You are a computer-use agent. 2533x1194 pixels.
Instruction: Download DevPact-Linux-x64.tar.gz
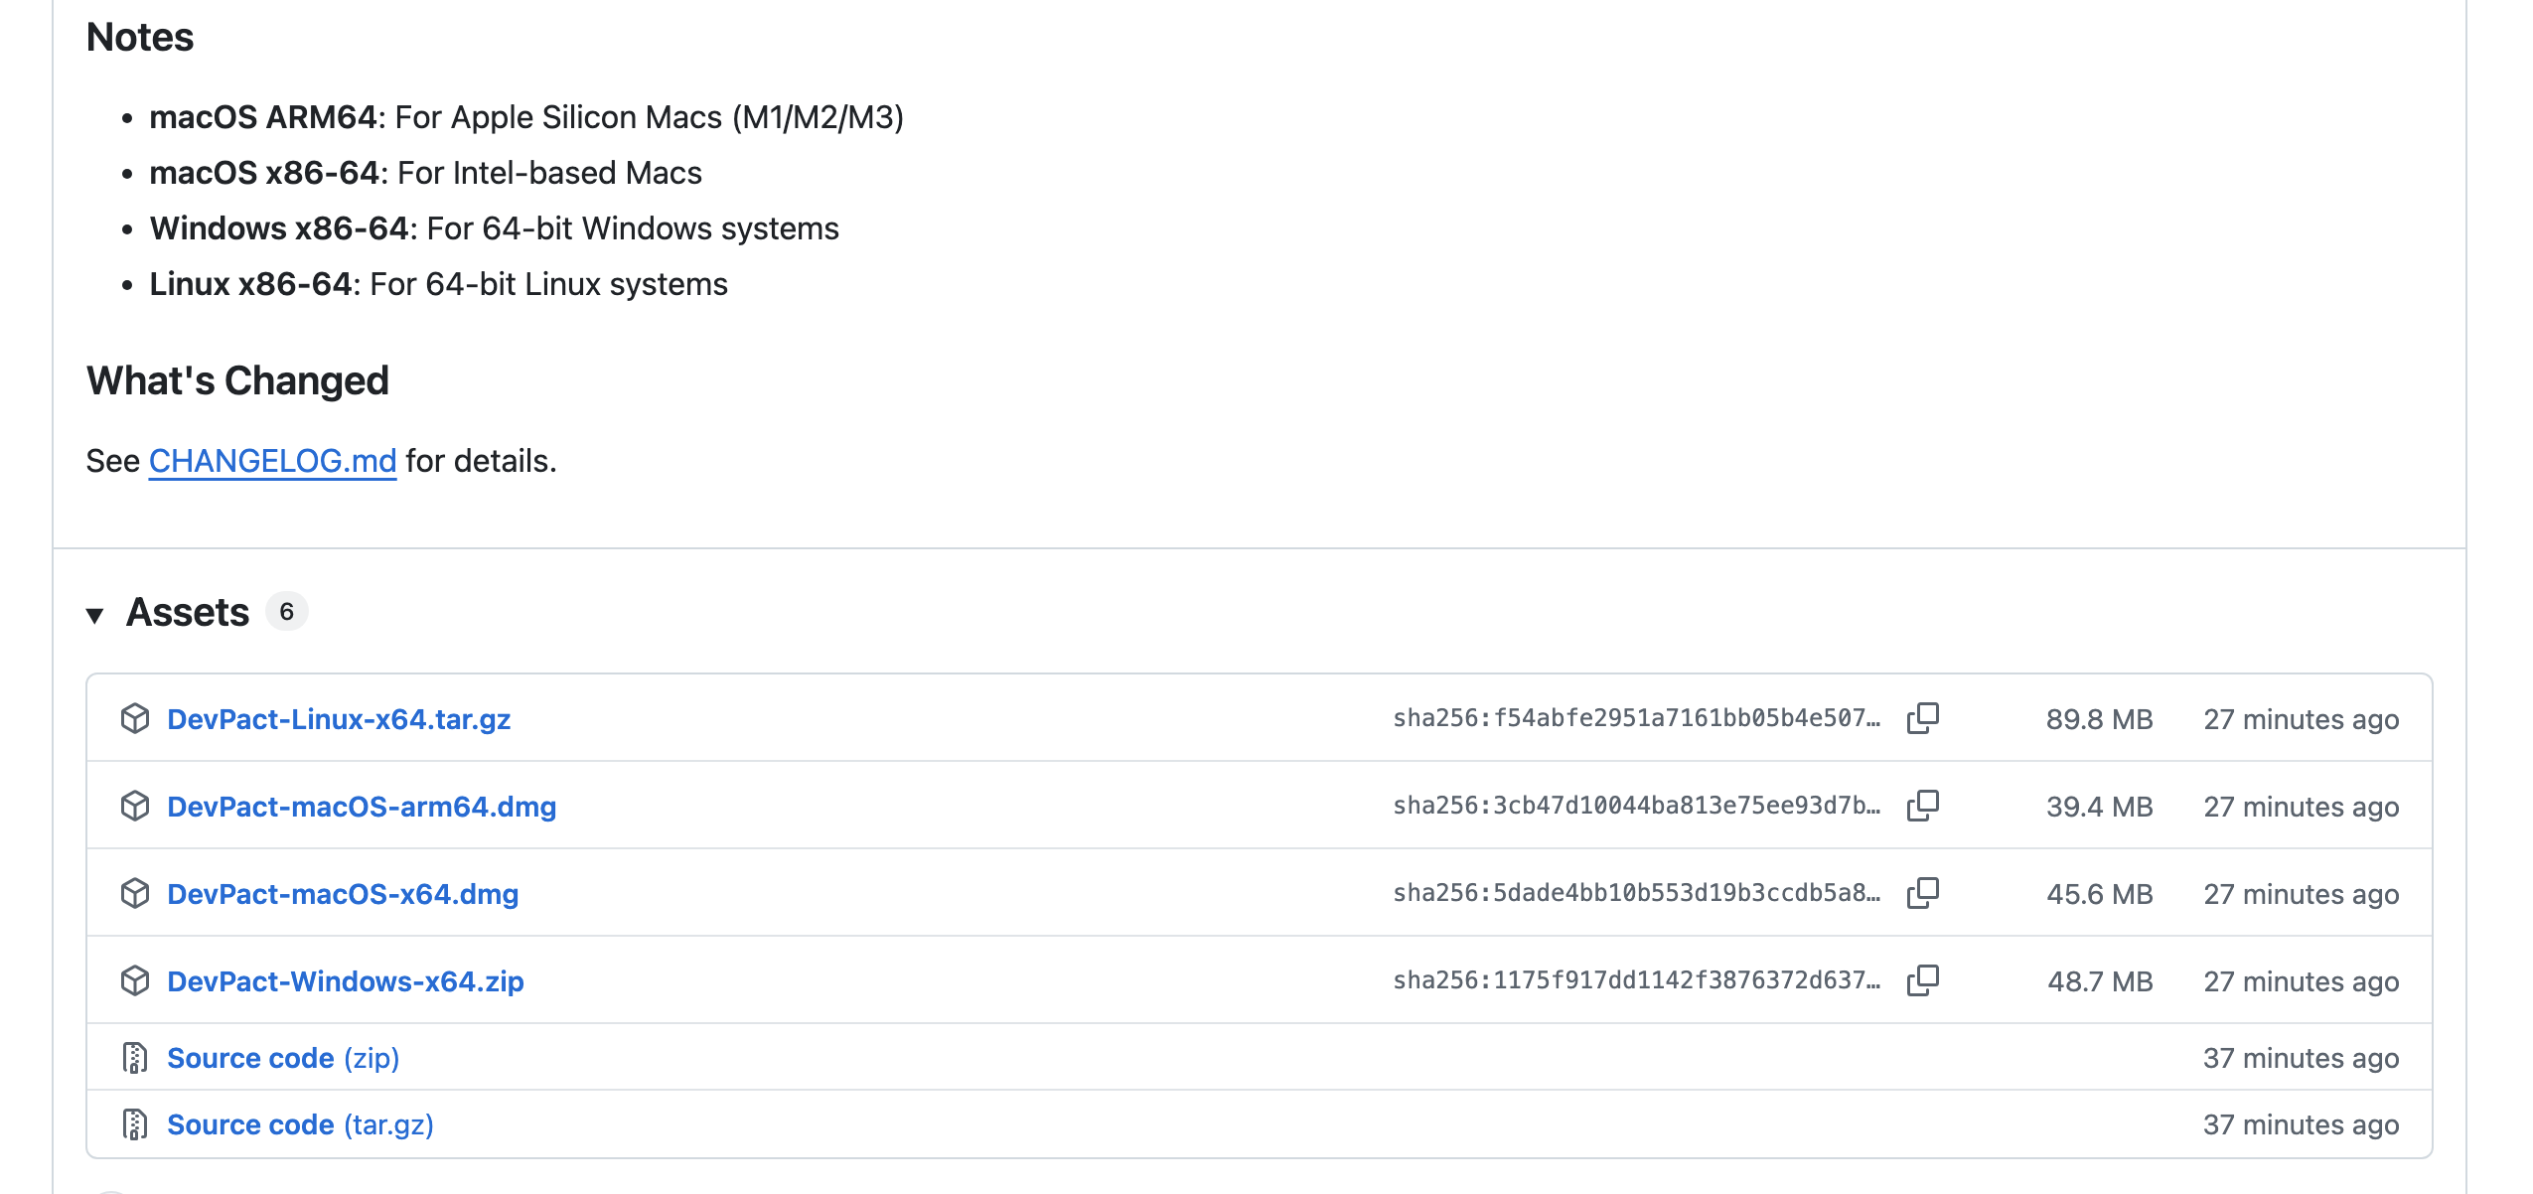pyautogui.click(x=339, y=719)
